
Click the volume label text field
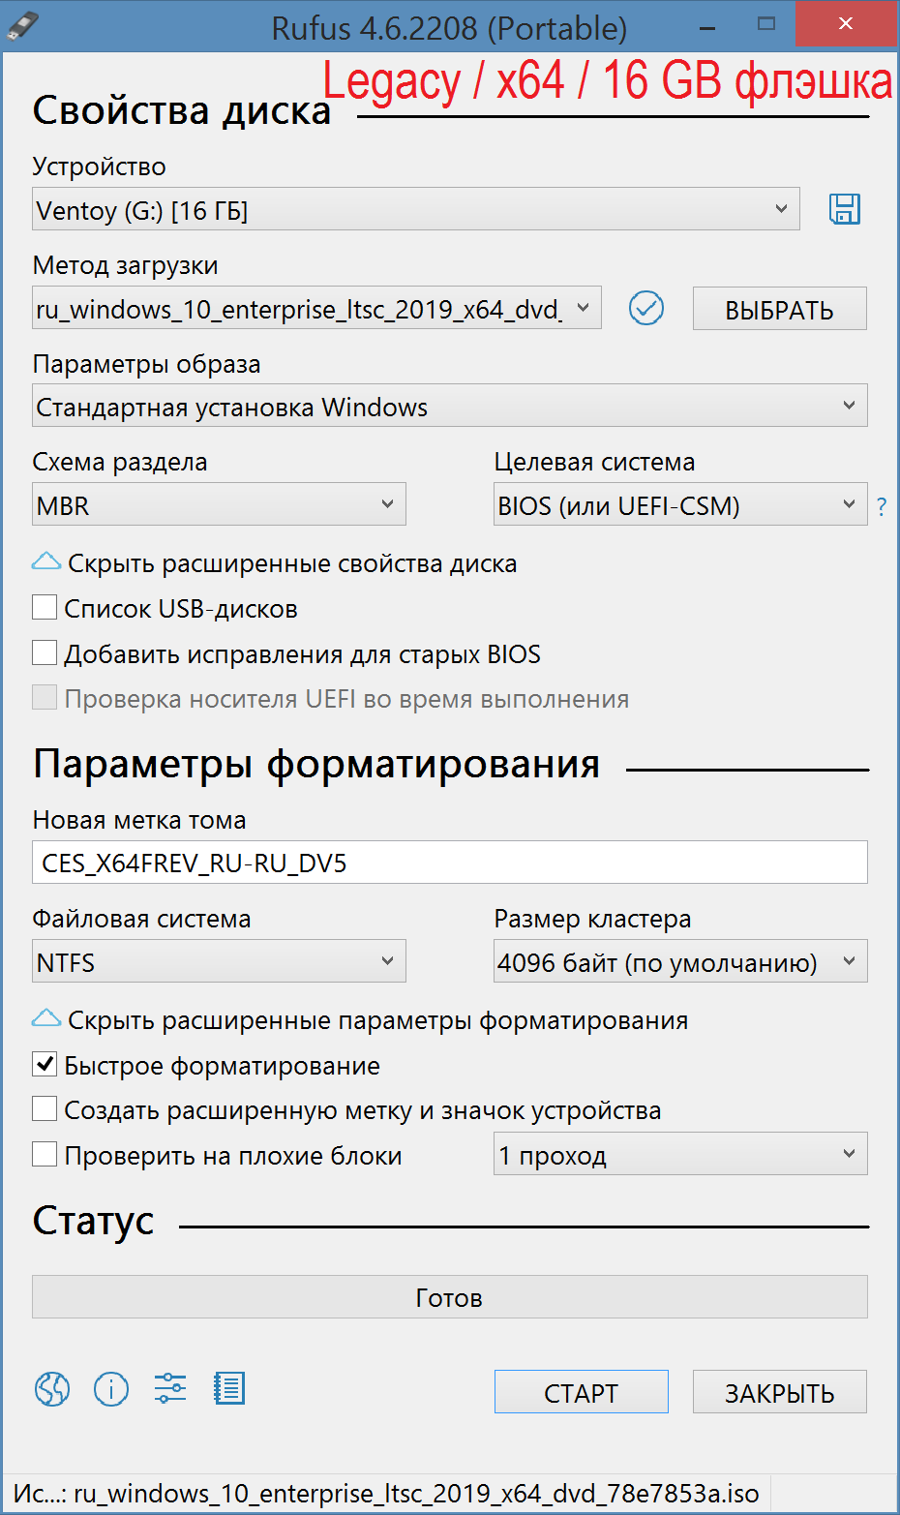click(x=449, y=863)
